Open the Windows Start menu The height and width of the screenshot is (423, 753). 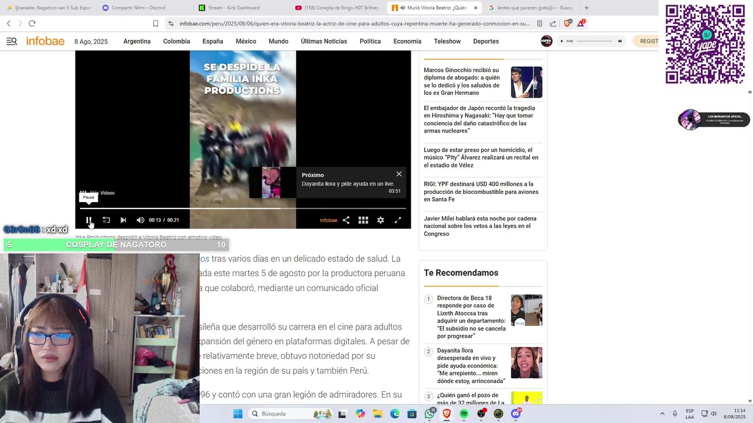click(238, 414)
